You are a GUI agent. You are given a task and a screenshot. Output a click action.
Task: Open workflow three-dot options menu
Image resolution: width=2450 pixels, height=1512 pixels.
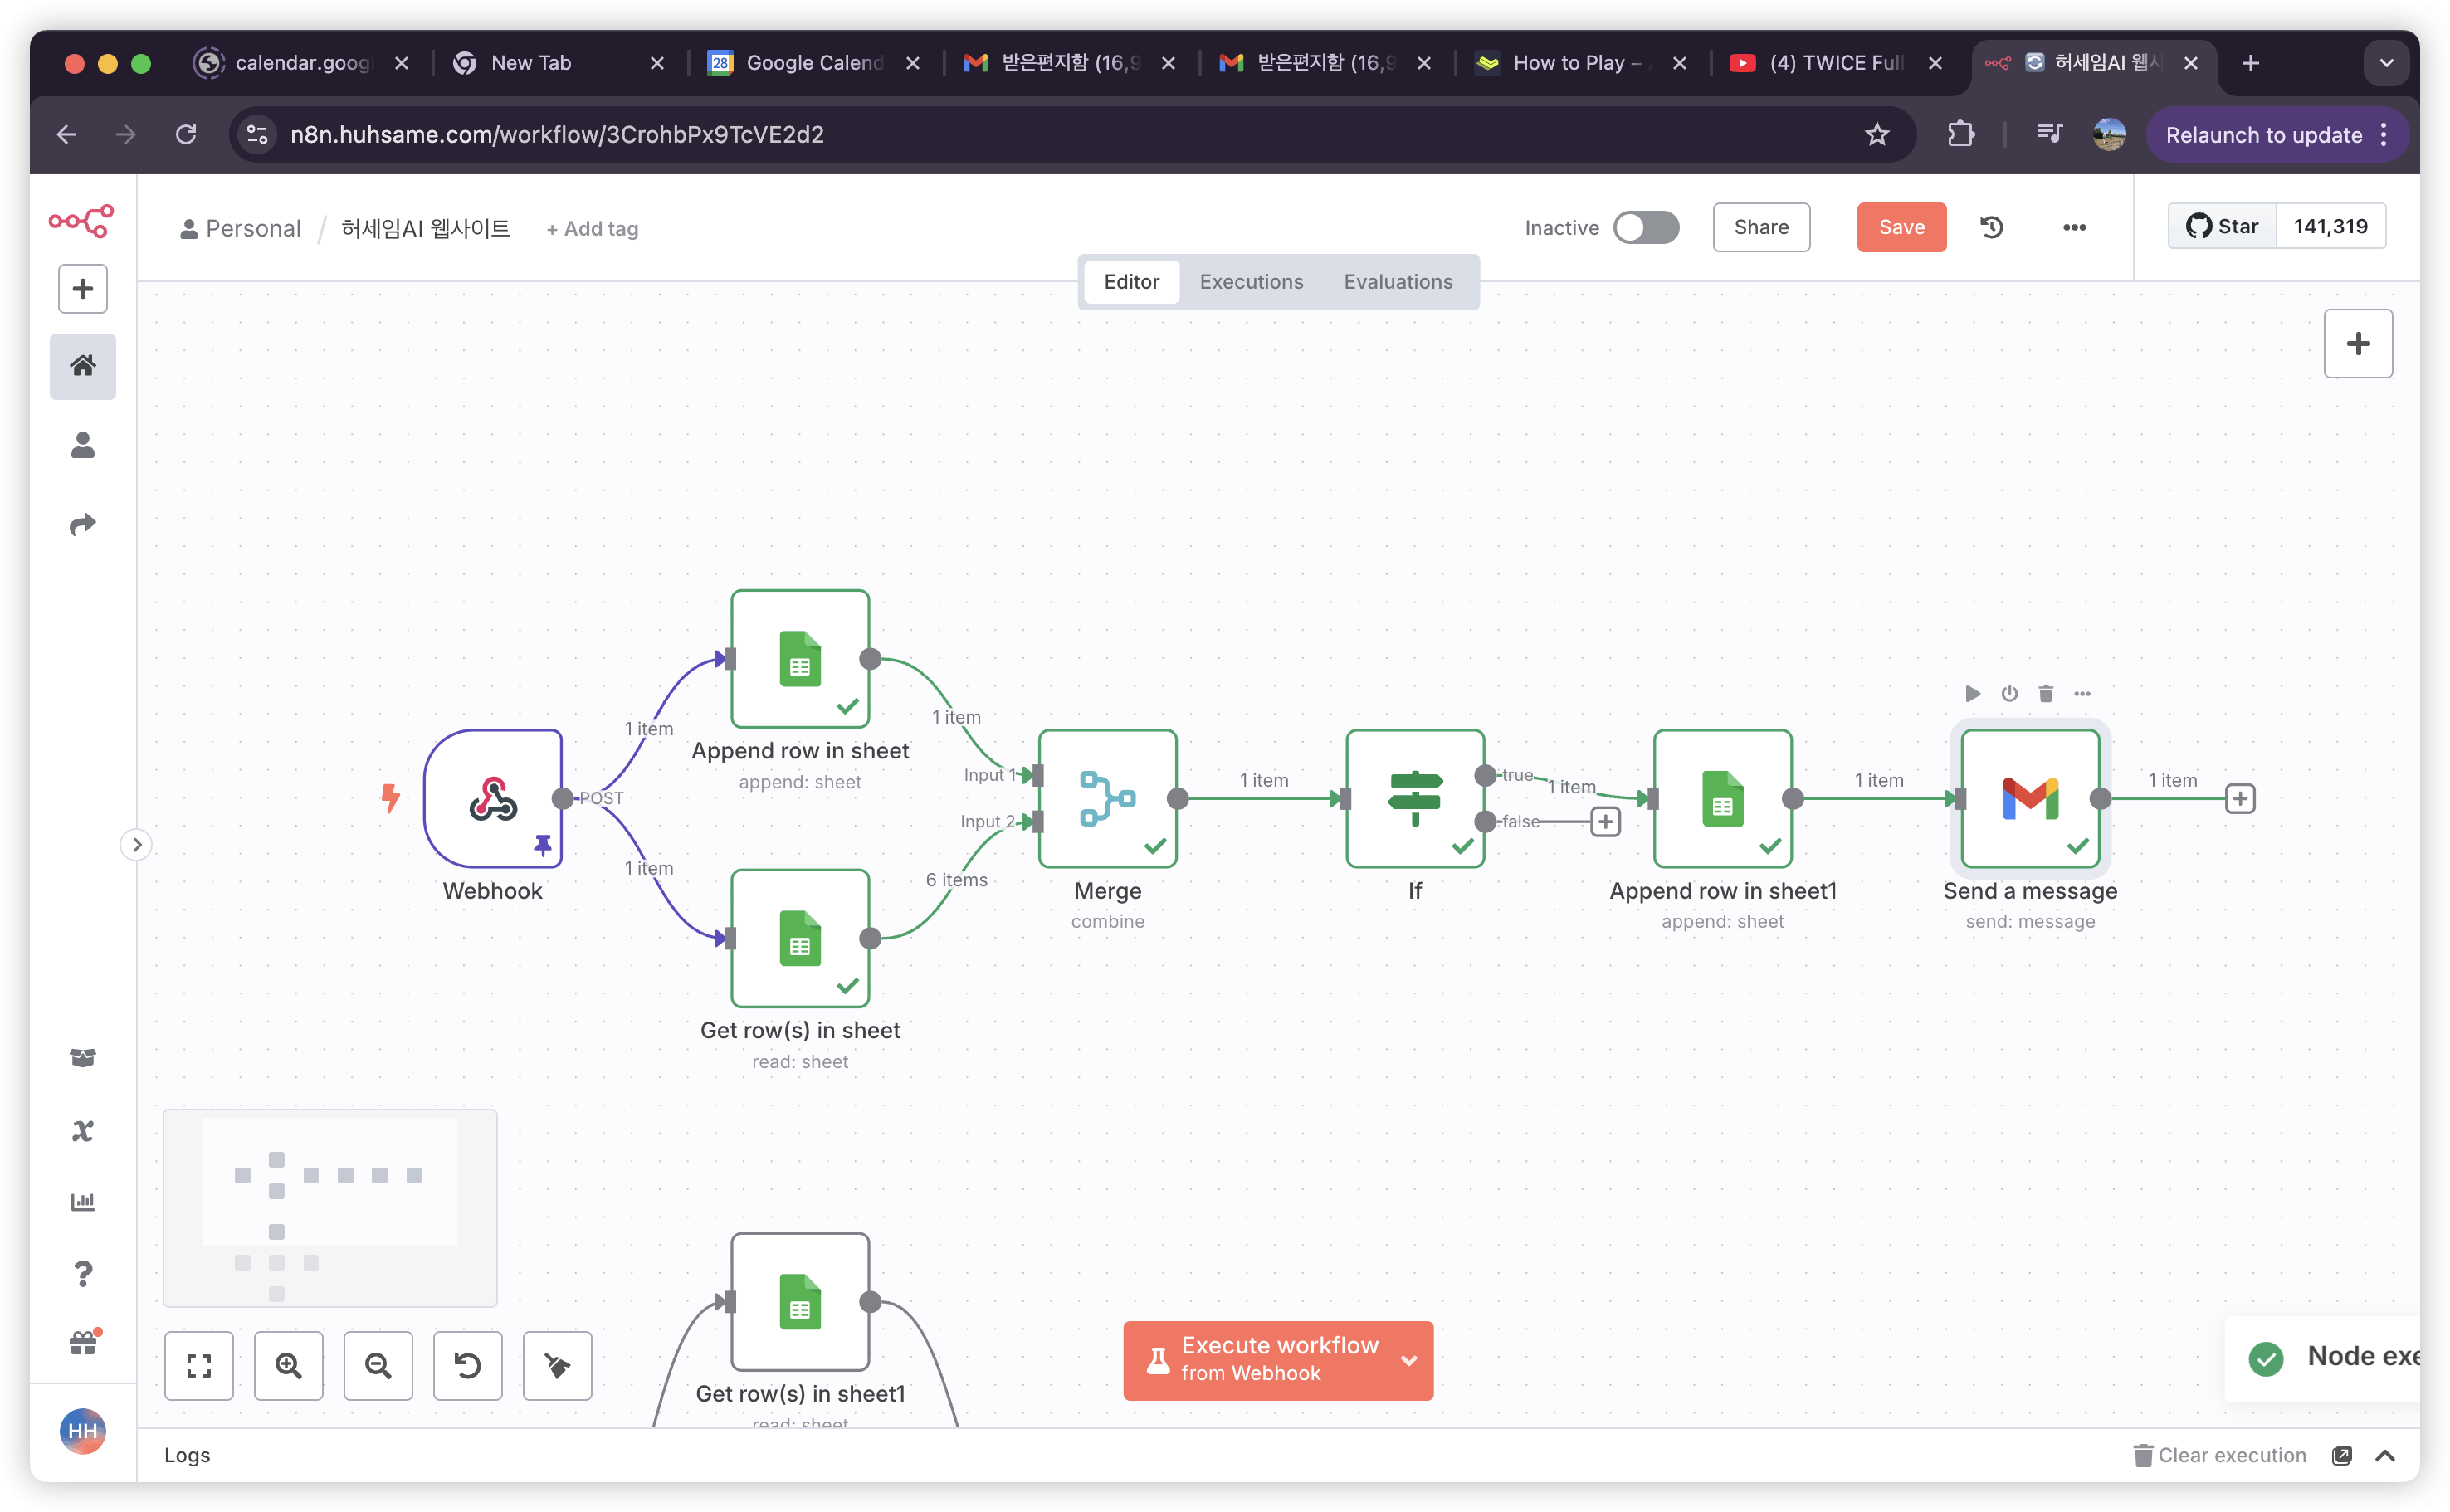(2074, 227)
